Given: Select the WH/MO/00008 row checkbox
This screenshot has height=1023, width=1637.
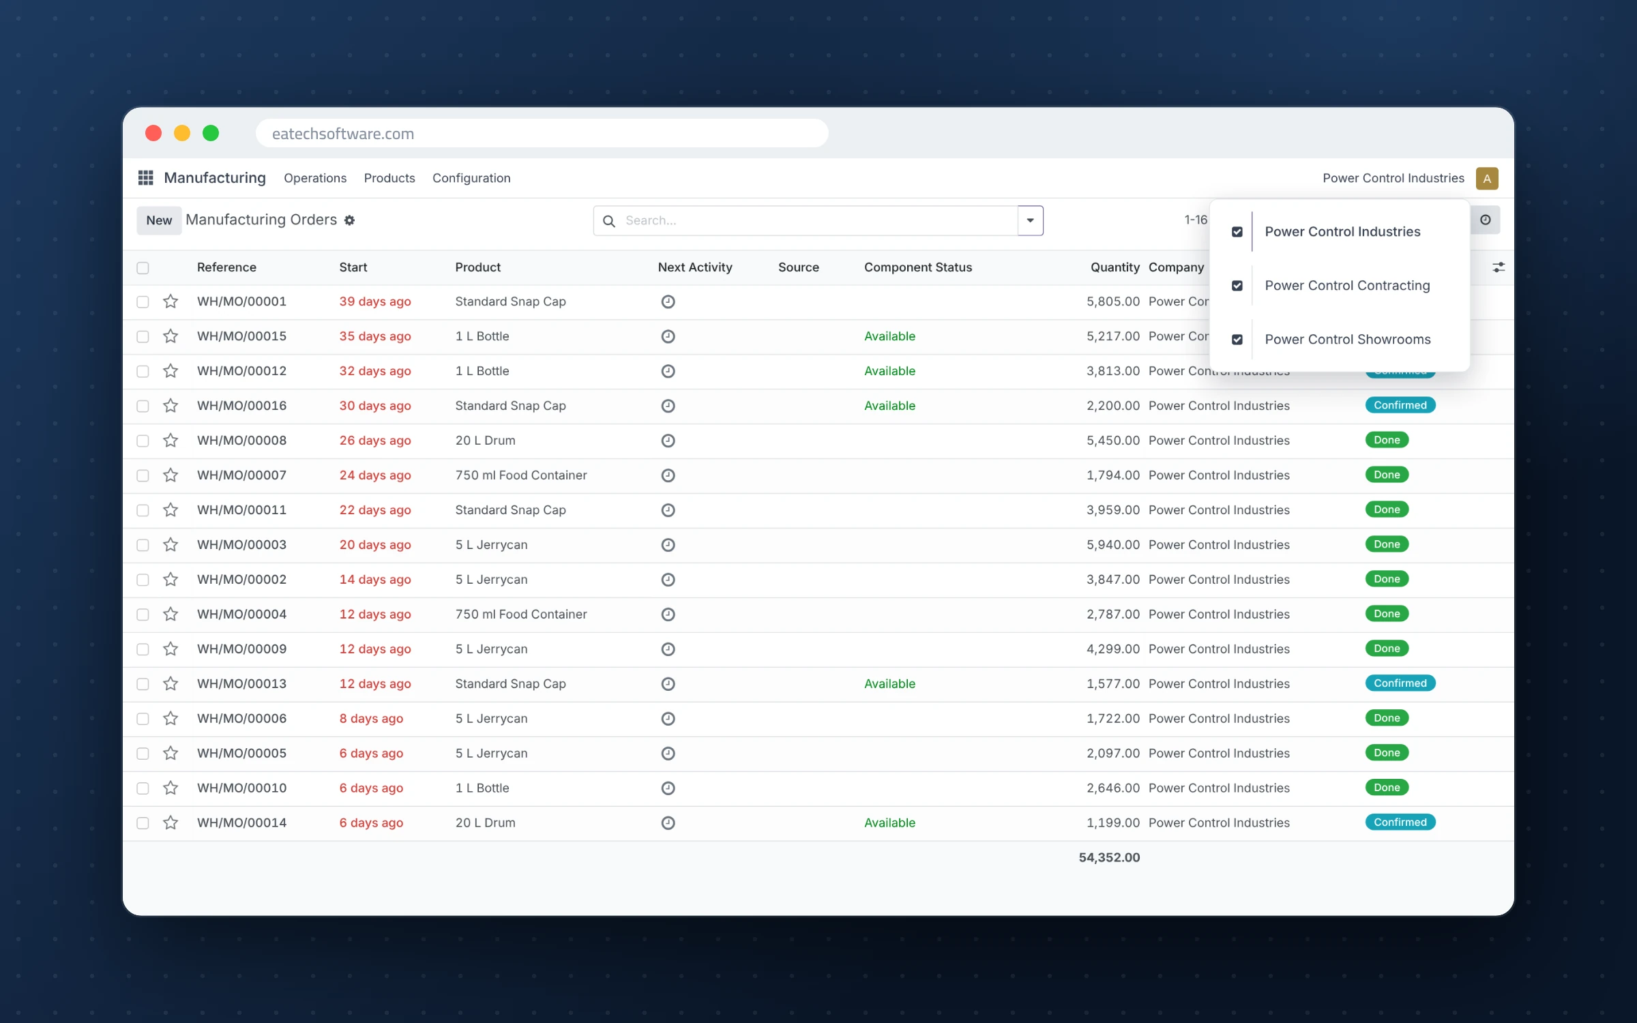Looking at the screenshot, I should click(143, 441).
